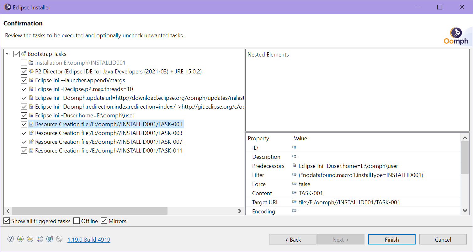Screen dimensions: 473x252
Task: Select Resource Creation TASK-007 row
Action: [x=109, y=142]
